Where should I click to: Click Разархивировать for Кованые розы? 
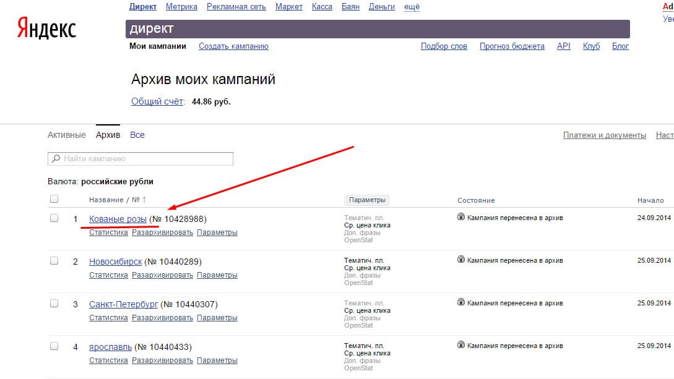pyautogui.click(x=163, y=232)
